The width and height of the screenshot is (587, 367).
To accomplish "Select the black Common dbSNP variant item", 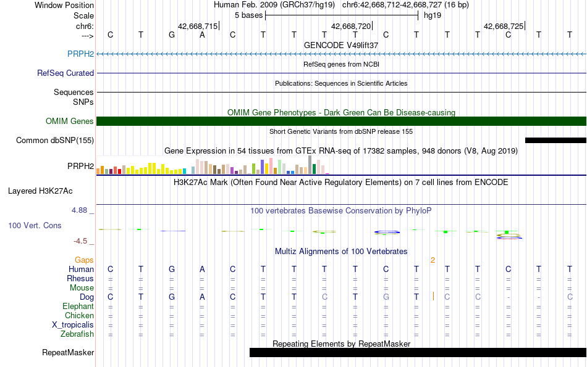I will [555, 141].
